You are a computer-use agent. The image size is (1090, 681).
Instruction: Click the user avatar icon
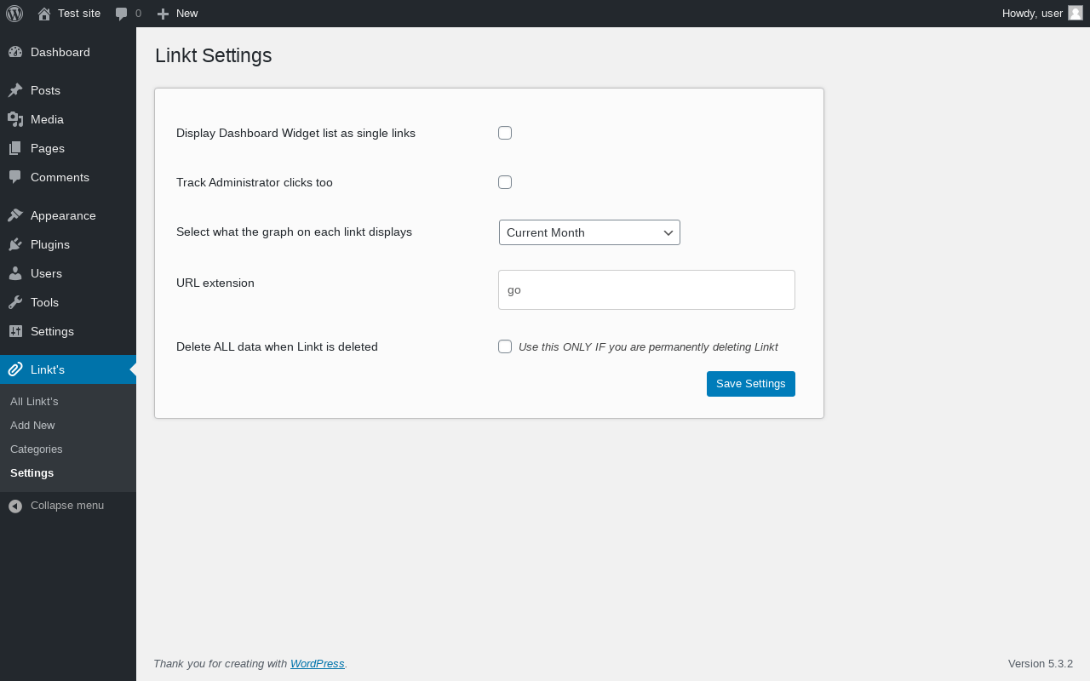1076,13
